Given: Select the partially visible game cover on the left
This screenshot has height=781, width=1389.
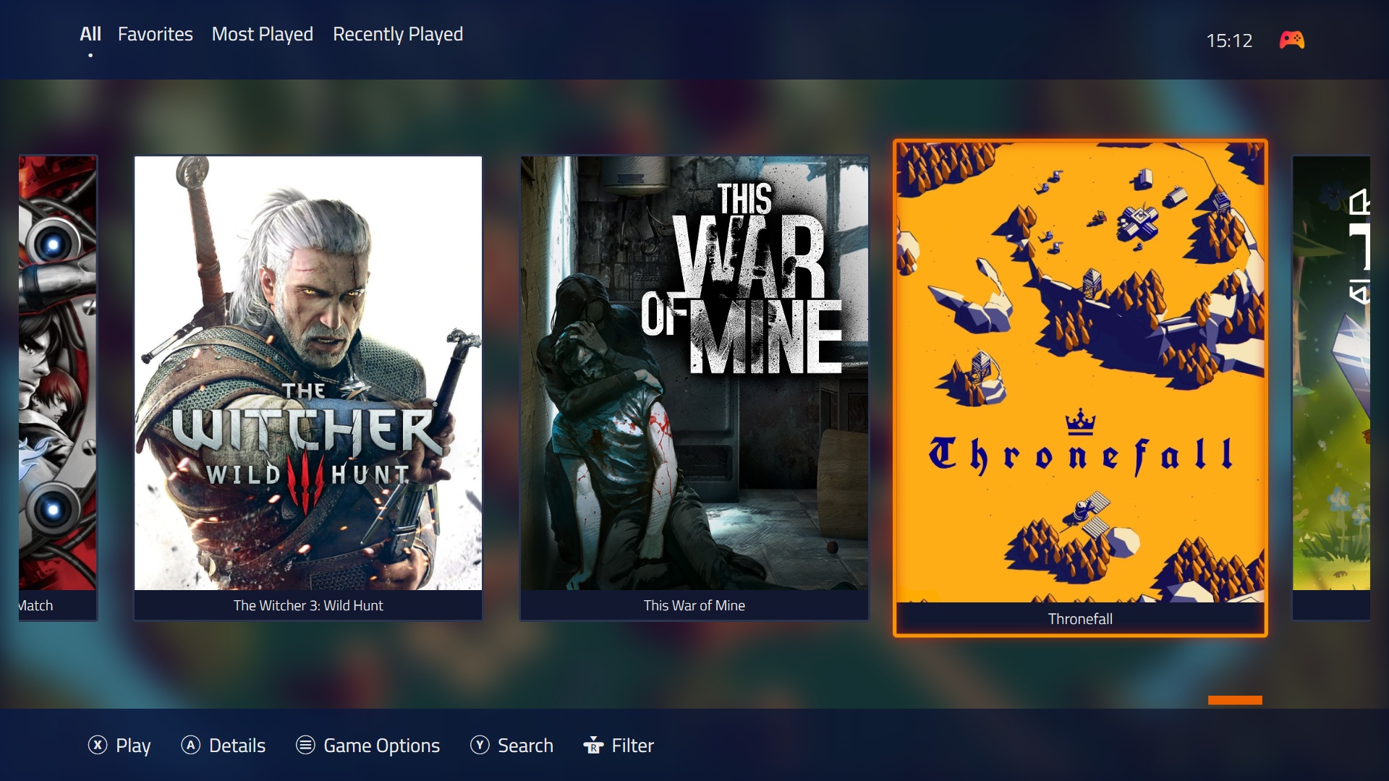Looking at the screenshot, I should click(58, 372).
